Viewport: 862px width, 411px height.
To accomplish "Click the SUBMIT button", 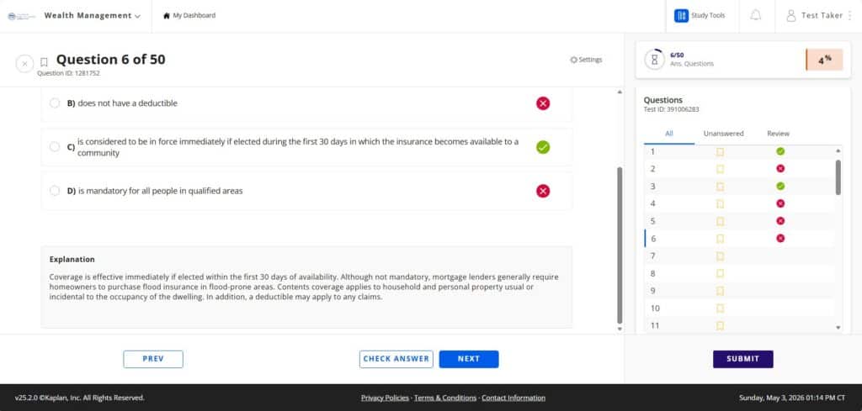I will [743, 359].
